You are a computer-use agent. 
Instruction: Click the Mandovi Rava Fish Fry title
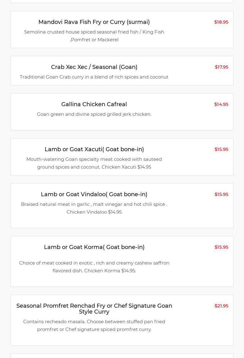pyautogui.click(x=94, y=22)
